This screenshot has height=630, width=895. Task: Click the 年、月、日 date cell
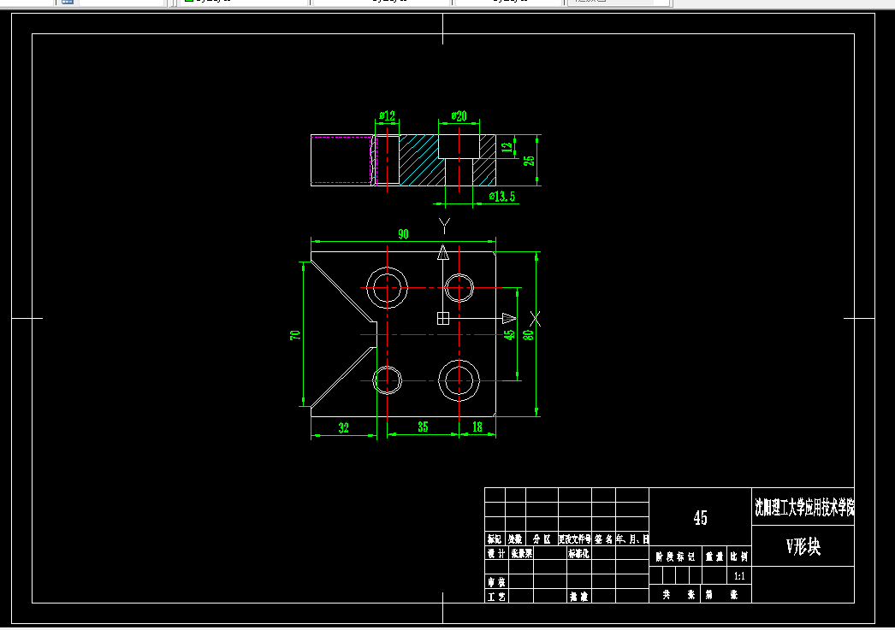tap(632, 539)
